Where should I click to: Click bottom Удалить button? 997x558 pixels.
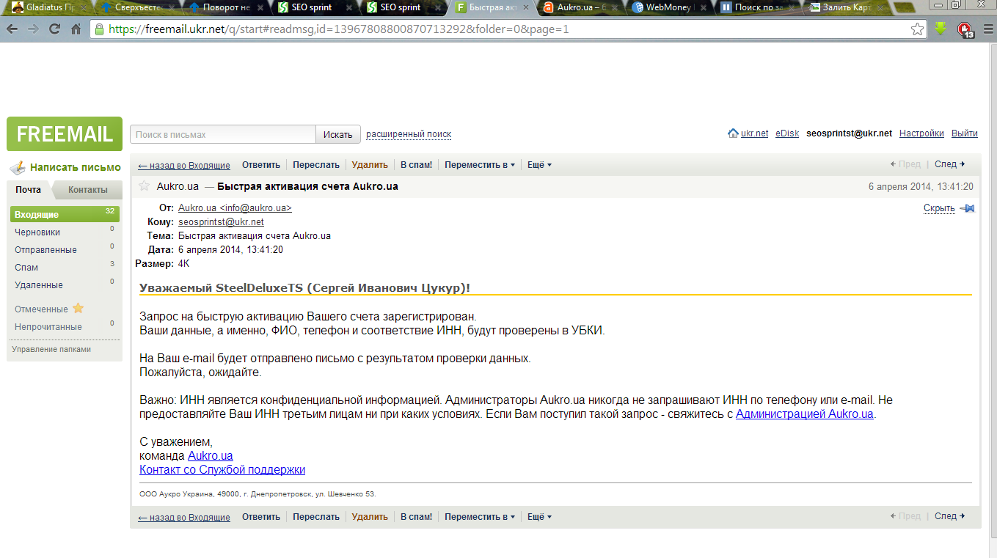point(370,517)
